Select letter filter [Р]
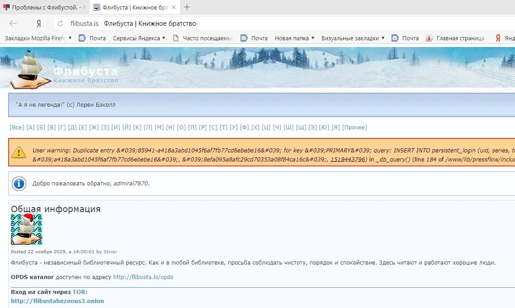 [203, 127]
